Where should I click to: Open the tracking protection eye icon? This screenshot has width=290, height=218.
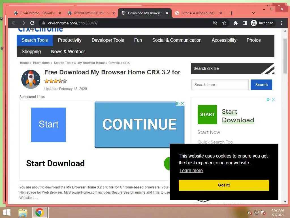(215, 23)
